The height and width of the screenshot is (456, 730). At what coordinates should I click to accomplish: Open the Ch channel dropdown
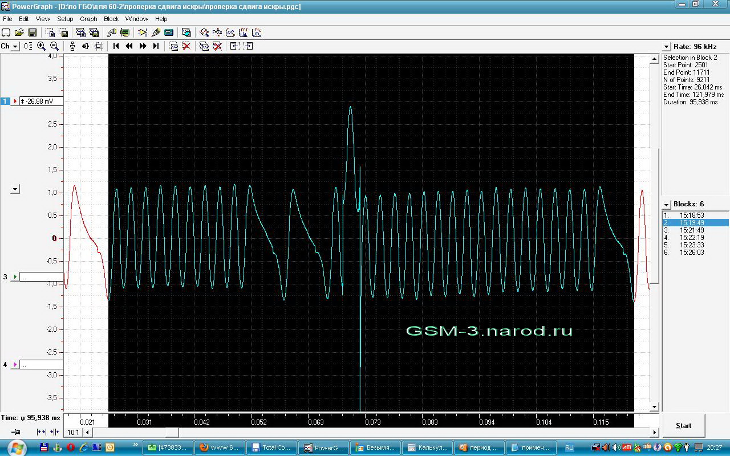click(x=10, y=46)
